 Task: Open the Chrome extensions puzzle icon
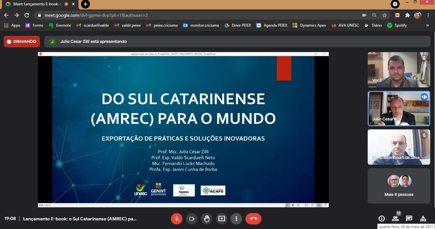coord(407,15)
